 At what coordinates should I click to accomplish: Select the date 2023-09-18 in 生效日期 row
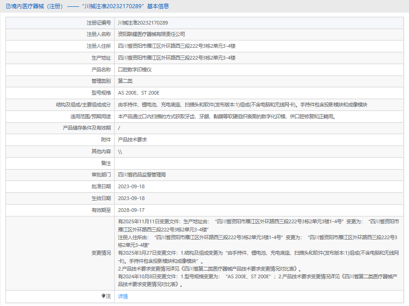pyautogui.click(x=131, y=198)
